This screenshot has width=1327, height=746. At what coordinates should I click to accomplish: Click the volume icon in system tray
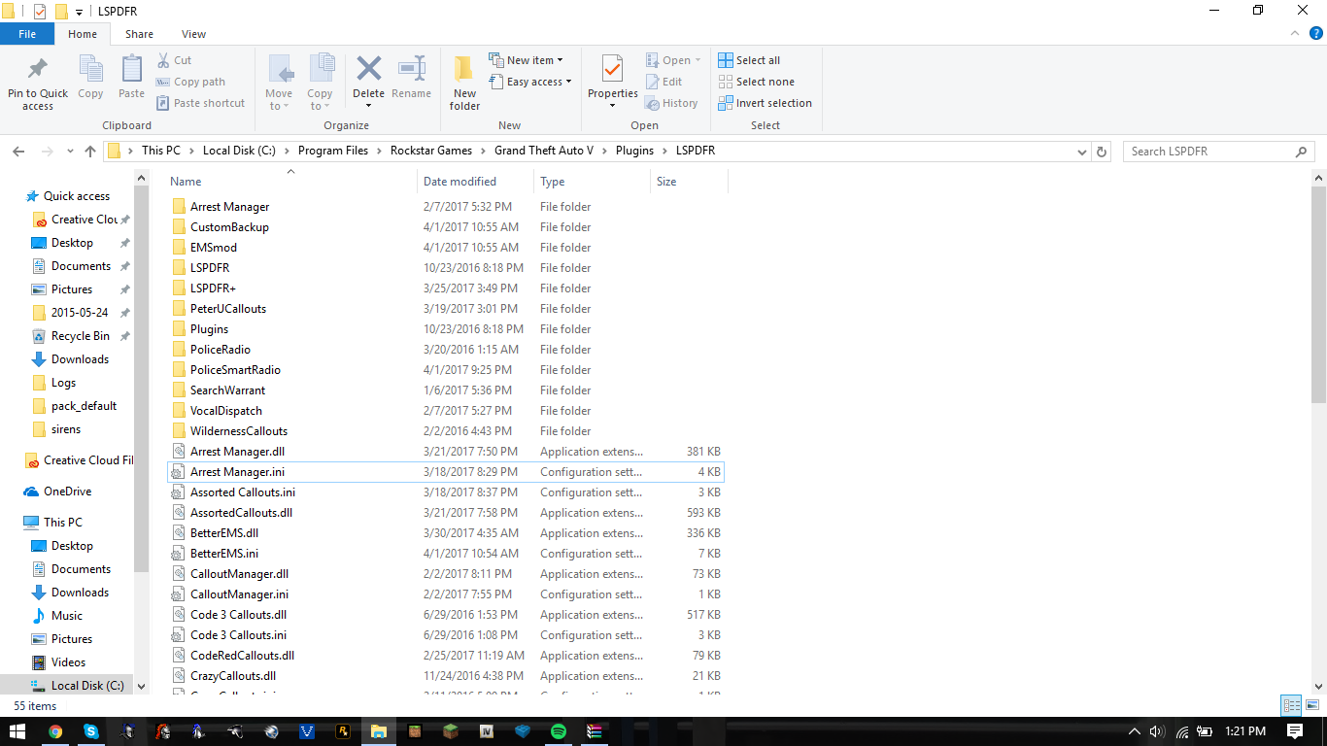pyautogui.click(x=1157, y=731)
